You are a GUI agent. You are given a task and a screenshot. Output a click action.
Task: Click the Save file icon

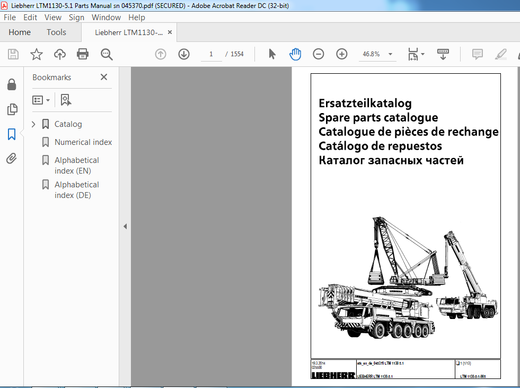pyautogui.click(x=13, y=54)
